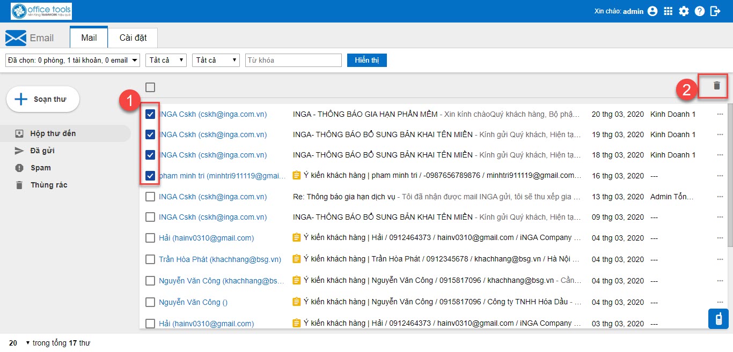Click the Office Tools logo
The image size is (733, 352).
click(41, 11)
